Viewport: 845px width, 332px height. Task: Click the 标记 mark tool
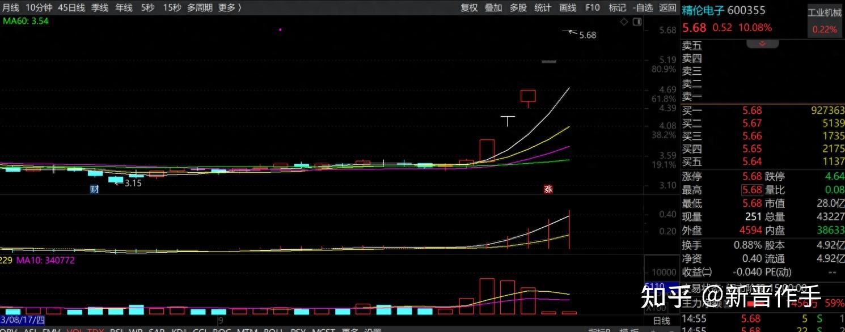[618, 7]
